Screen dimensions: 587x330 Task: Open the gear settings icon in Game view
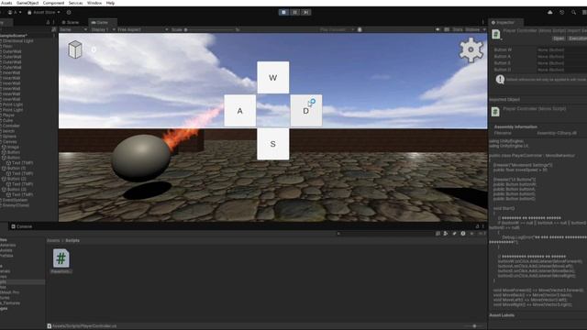(471, 49)
